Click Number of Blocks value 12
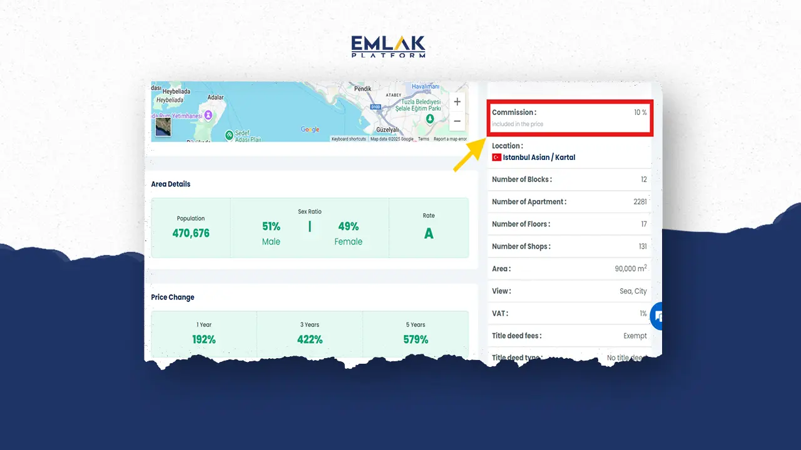 643,179
